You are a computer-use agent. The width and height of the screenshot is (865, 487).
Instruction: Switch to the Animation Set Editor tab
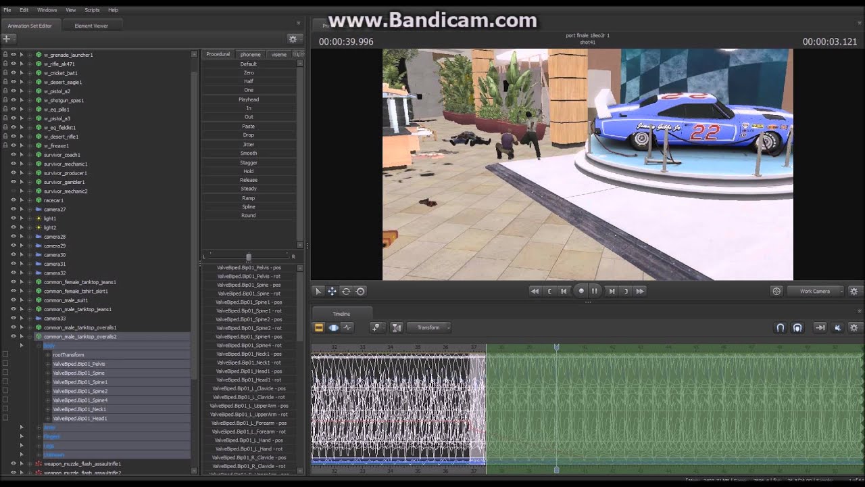click(30, 26)
